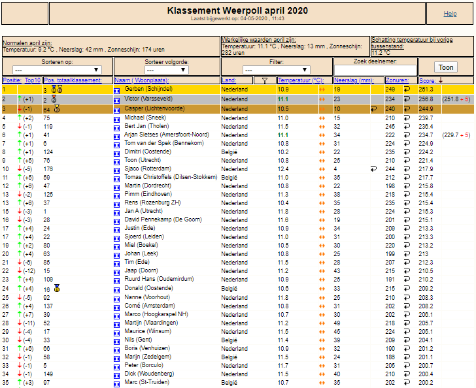The height and width of the screenshot is (388, 476).
Task: Click the filter funnel icon next to Land
Action: pyautogui.click(x=265, y=81)
